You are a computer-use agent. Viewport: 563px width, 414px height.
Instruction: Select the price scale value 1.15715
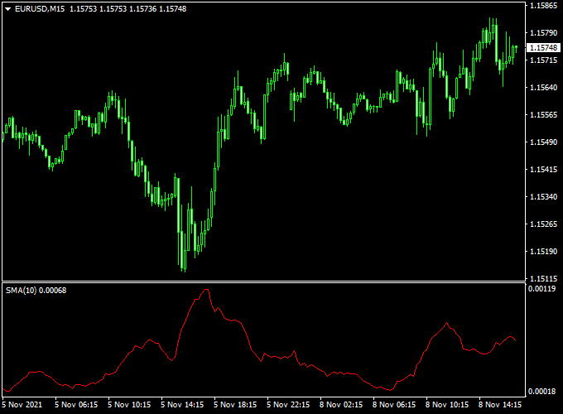[x=544, y=60]
